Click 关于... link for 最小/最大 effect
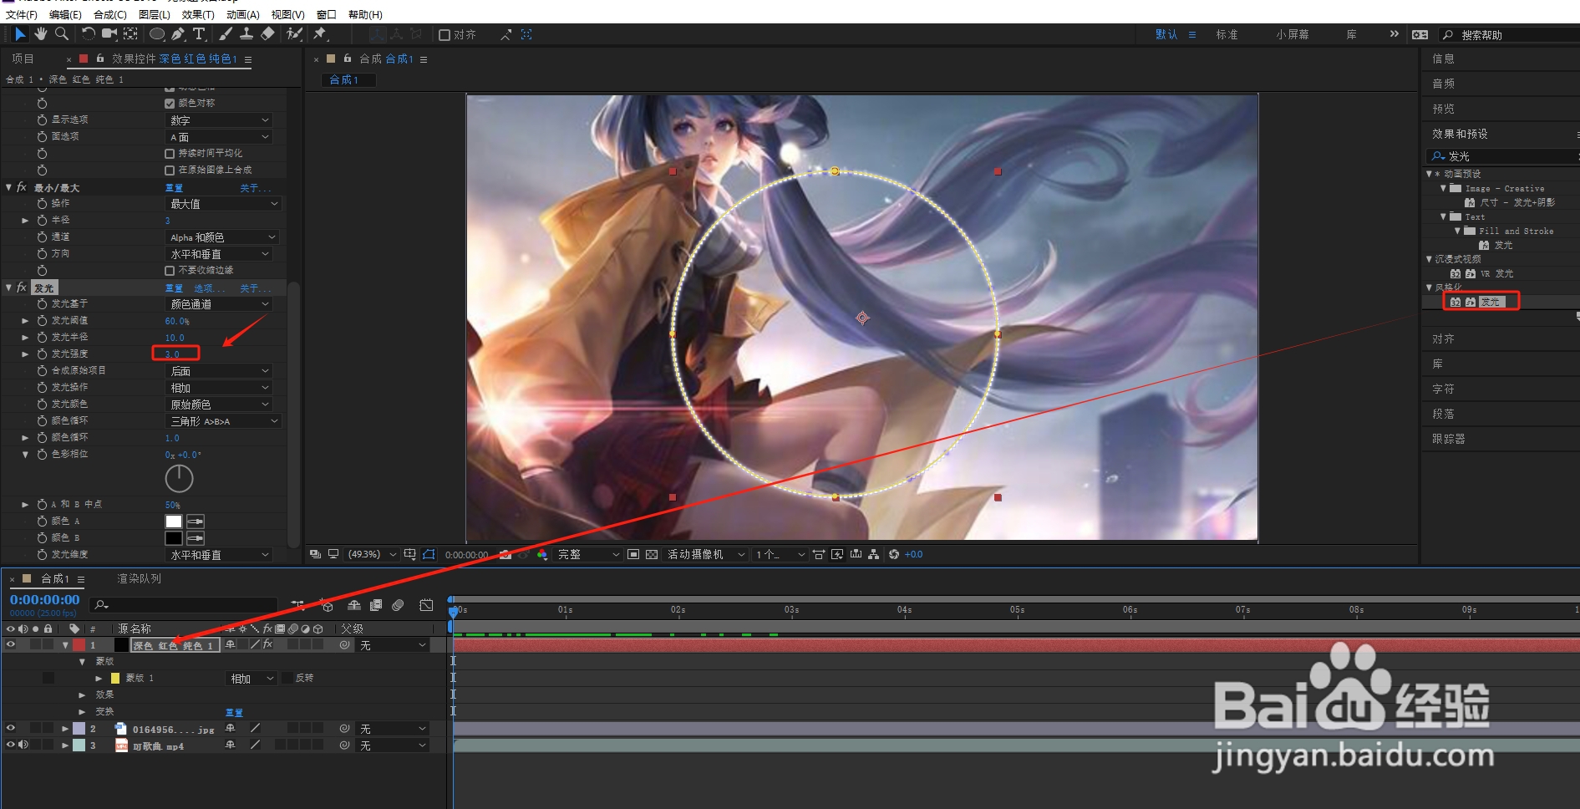Image resolution: width=1580 pixels, height=809 pixels. [255, 188]
